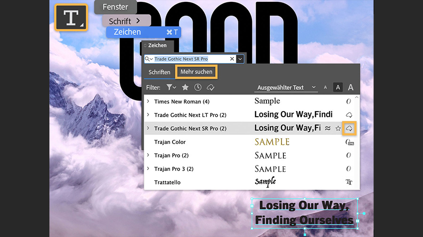This screenshot has height=237, width=423.
Task: Select Trajan Pro (2) font name
Action: point(171,156)
